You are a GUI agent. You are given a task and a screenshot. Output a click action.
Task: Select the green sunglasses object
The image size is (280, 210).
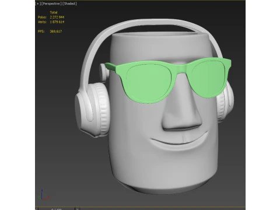(x=150, y=83)
